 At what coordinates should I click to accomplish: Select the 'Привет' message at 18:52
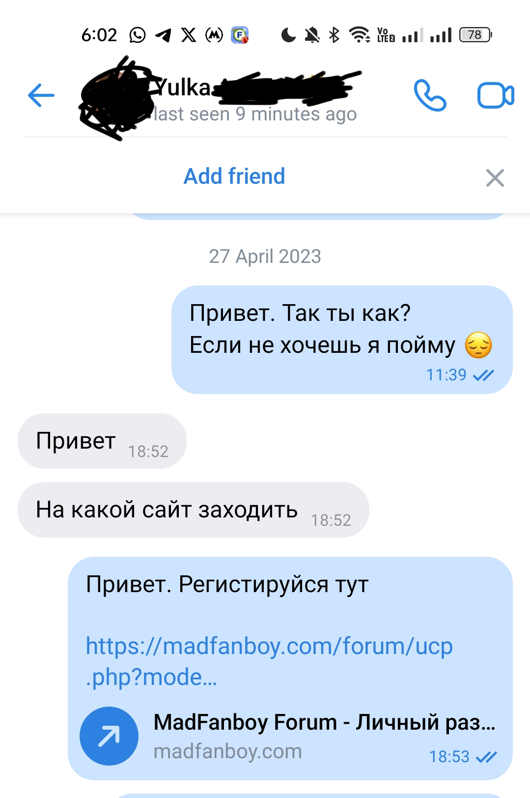pos(102,441)
